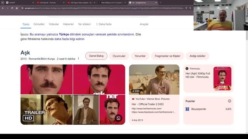Open Her (Aşk) 1080p Full HD Filmmodu link
The width and height of the screenshot is (248, 139).
click(x=198, y=75)
